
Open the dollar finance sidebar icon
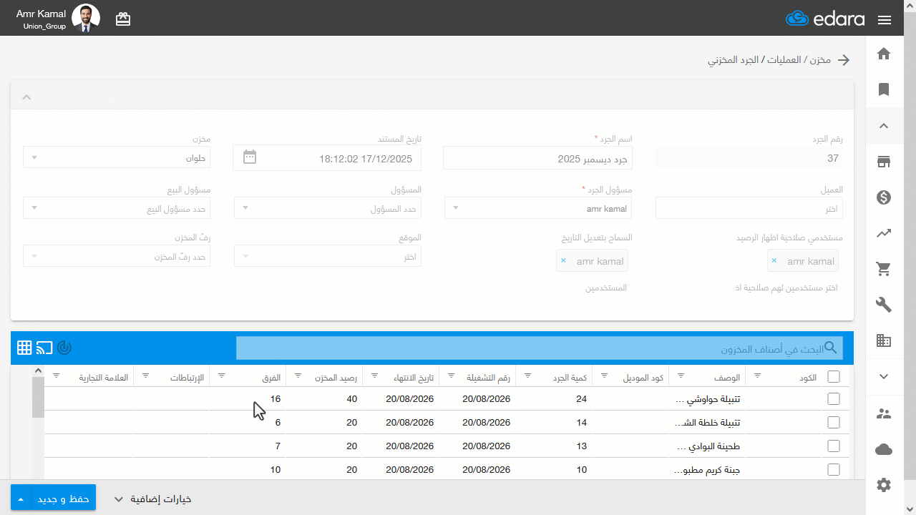(x=884, y=197)
